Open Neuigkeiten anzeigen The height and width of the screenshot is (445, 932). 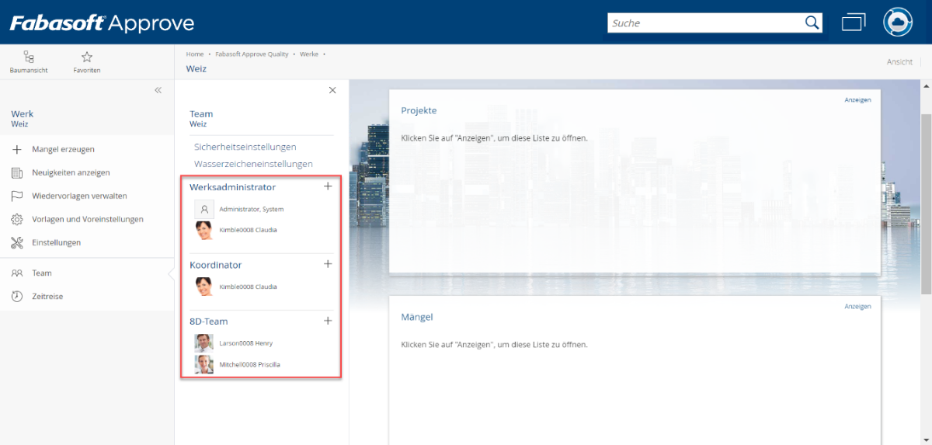pyautogui.click(x=71, y=172)
